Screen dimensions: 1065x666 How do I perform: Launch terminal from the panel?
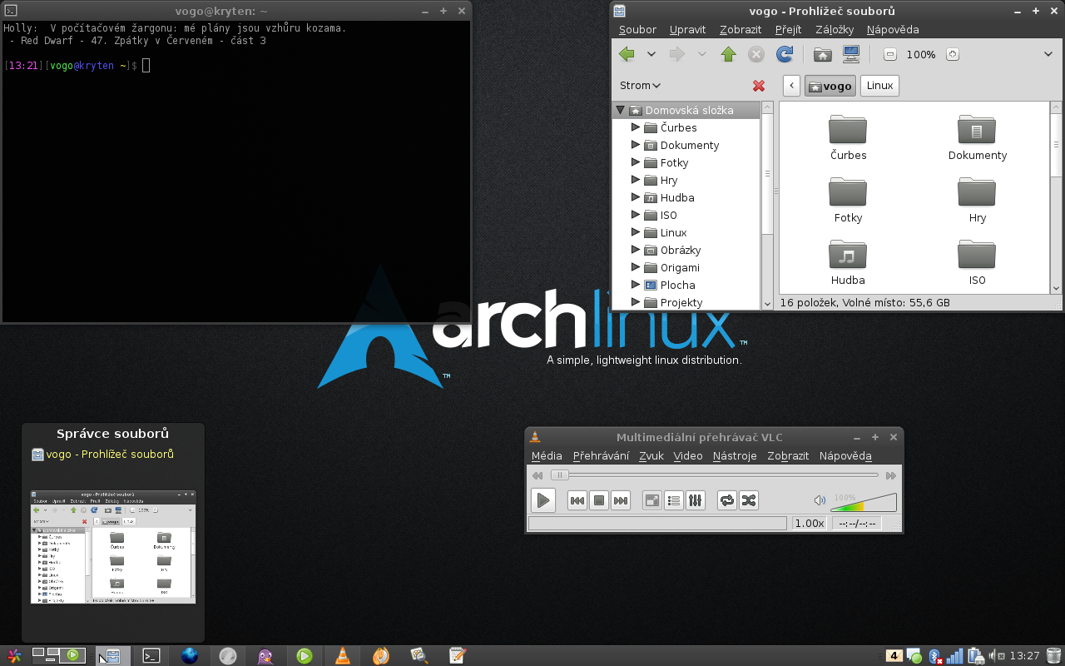151,656
